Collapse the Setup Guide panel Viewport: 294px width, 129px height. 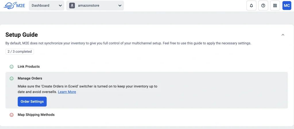click(x=283, y=35)
